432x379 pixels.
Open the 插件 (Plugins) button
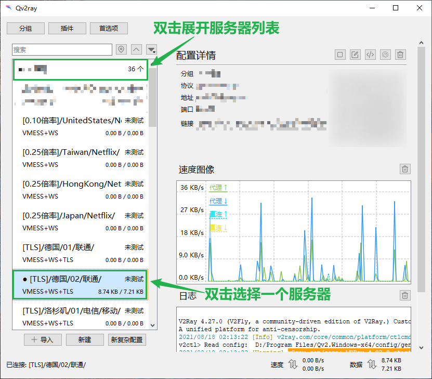(67, 29)
